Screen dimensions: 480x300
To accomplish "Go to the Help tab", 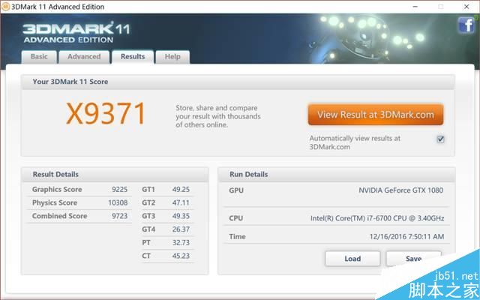I will [172, 56].
